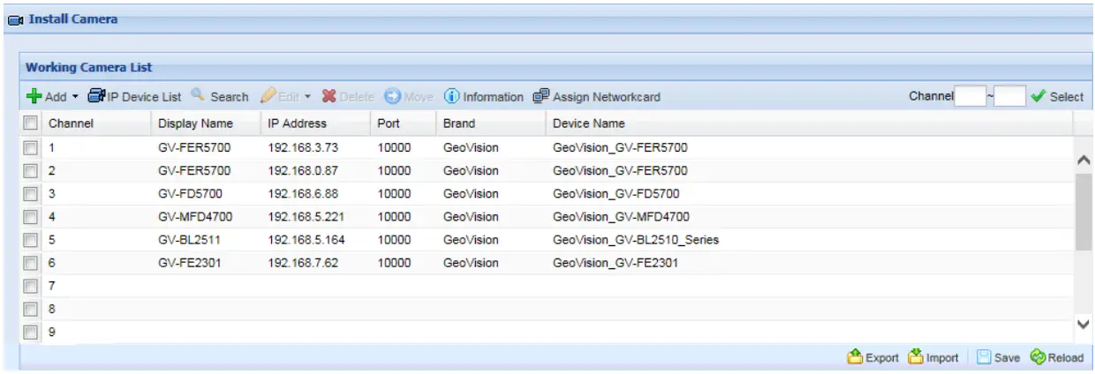
Task: Select display name GV-FE2301
Action: (190, 262)
